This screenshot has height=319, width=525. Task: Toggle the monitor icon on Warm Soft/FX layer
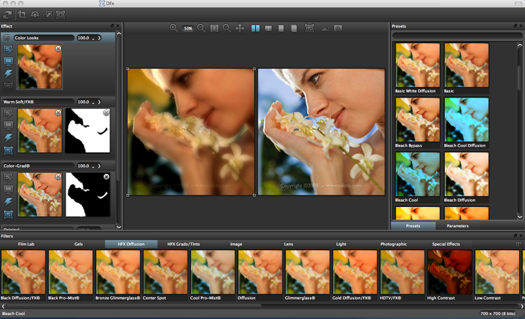coord(9,124)
